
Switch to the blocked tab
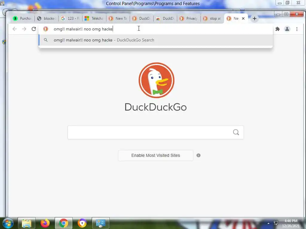pos(46,18)
